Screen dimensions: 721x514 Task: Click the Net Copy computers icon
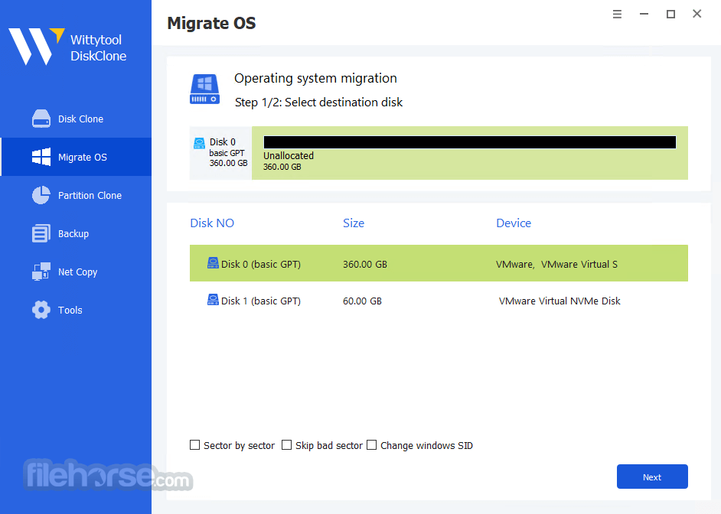41,272
